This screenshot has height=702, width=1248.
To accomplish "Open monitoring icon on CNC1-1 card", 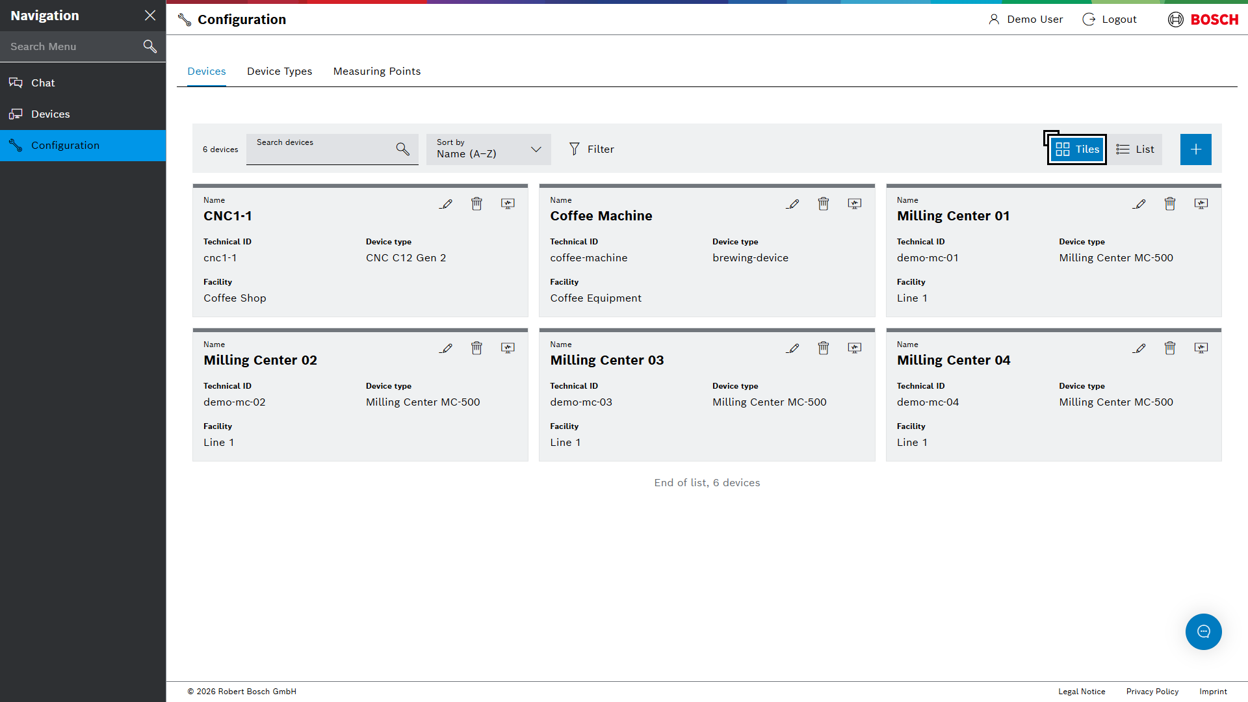I will tap(508, 204).
